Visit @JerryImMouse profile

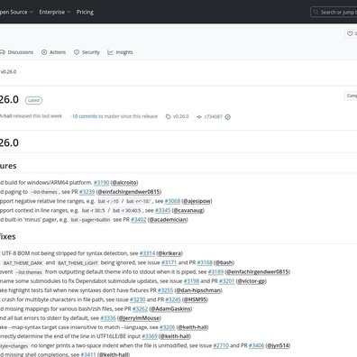click(x=139, y=318)
